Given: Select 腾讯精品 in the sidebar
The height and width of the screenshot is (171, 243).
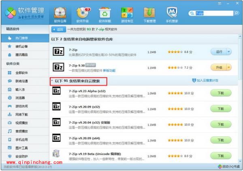Looking at the screenshot, I should pos(25,55).
